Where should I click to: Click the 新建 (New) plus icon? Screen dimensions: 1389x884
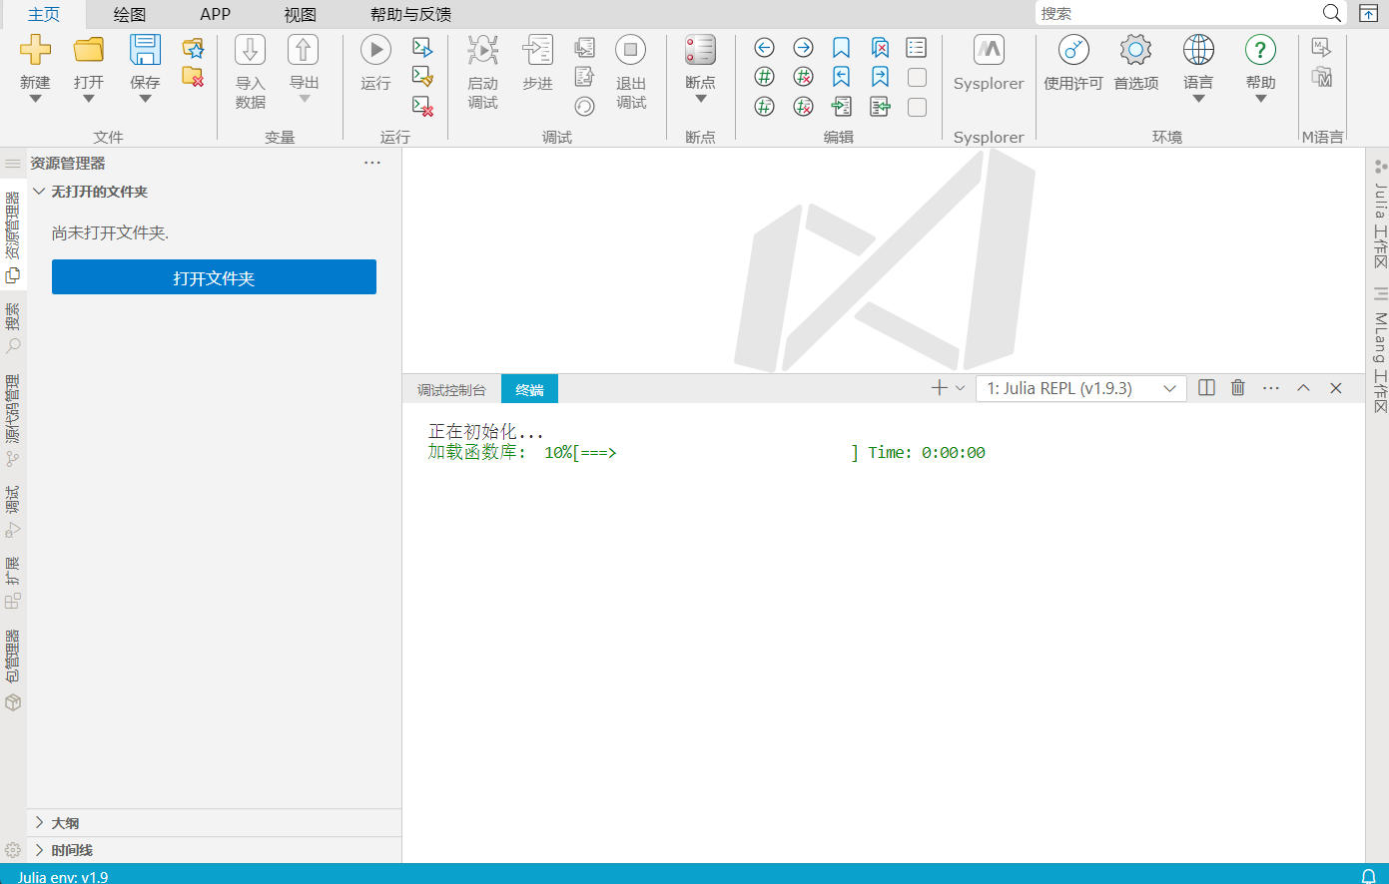35,50
